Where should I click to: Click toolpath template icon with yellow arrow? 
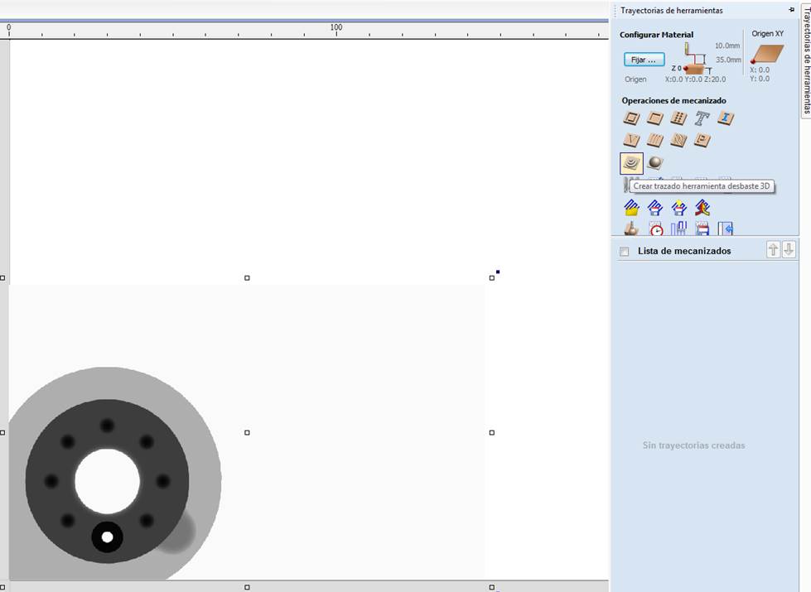click(x=679, y=208)
